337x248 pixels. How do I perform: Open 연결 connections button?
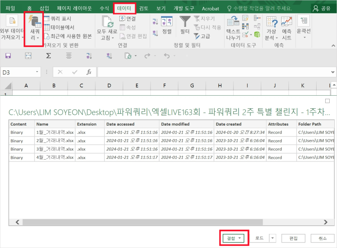(x=127, y=19)
